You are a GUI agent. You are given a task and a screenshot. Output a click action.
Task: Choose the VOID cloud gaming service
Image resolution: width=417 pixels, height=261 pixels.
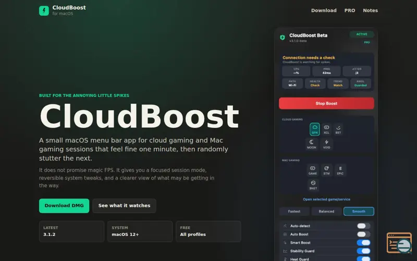(327, 144)
